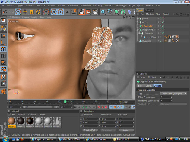Select the Rotate tool icon
Screen dimensions: 190x142
click(x=38, y=12)
